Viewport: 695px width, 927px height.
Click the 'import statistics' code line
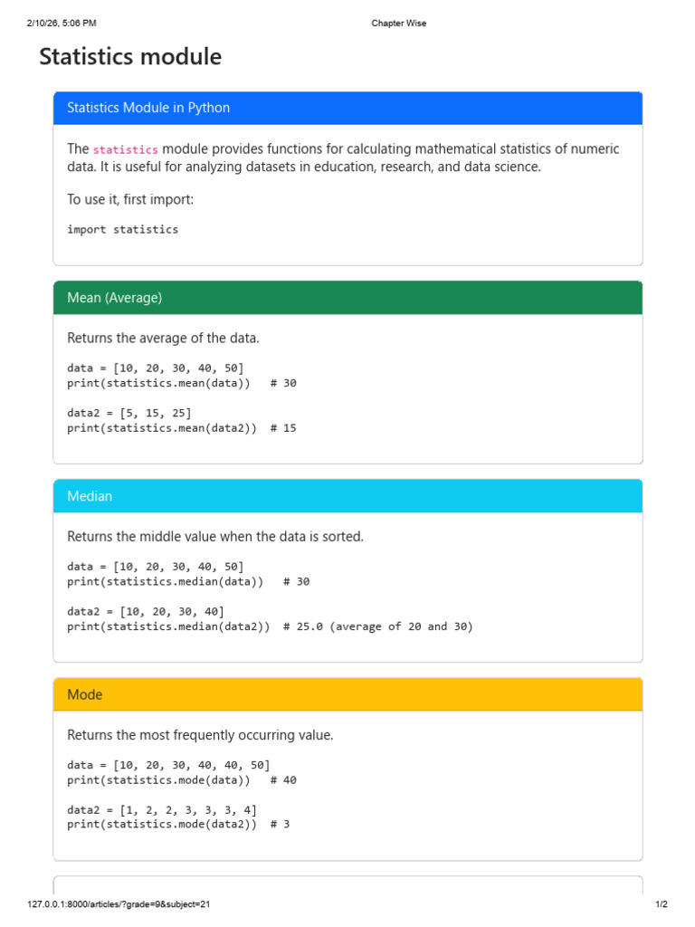[122, 229]
